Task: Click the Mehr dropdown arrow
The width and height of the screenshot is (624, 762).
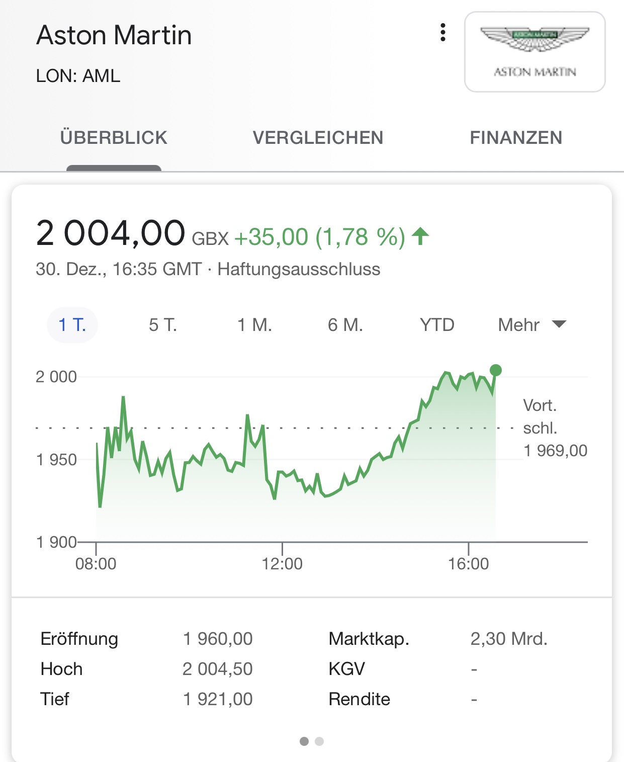Action: click(x=559, y=324)
